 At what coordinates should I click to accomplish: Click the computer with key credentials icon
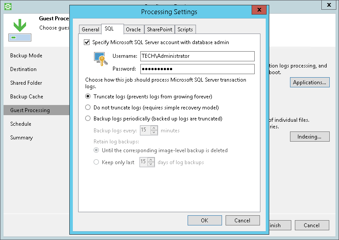tap(101, 59)
